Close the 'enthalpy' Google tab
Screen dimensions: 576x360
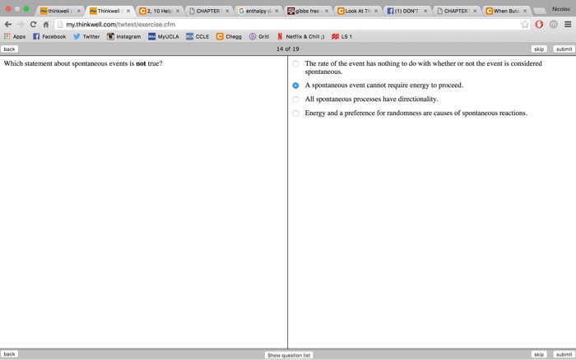(276, 11)
